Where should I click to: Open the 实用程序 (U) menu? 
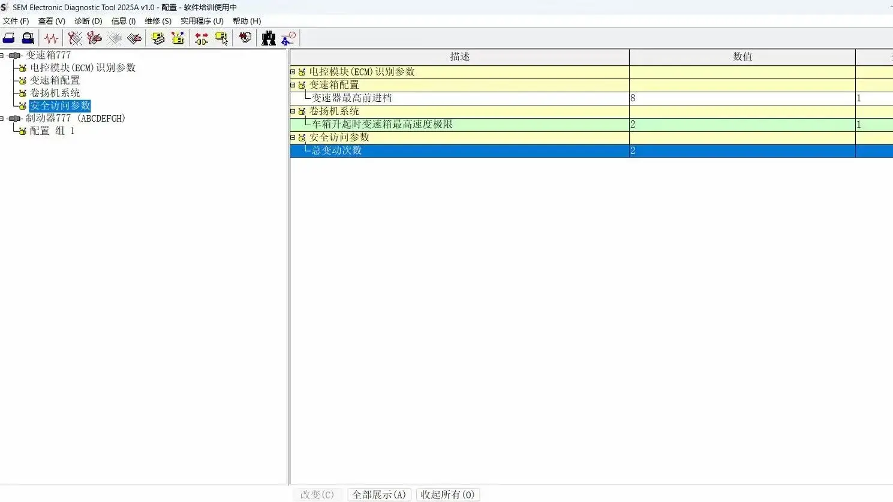pos(202,20)
